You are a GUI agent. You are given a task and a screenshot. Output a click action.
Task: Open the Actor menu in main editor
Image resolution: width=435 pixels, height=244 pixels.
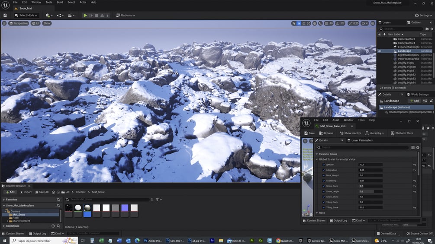coord(83,2)
